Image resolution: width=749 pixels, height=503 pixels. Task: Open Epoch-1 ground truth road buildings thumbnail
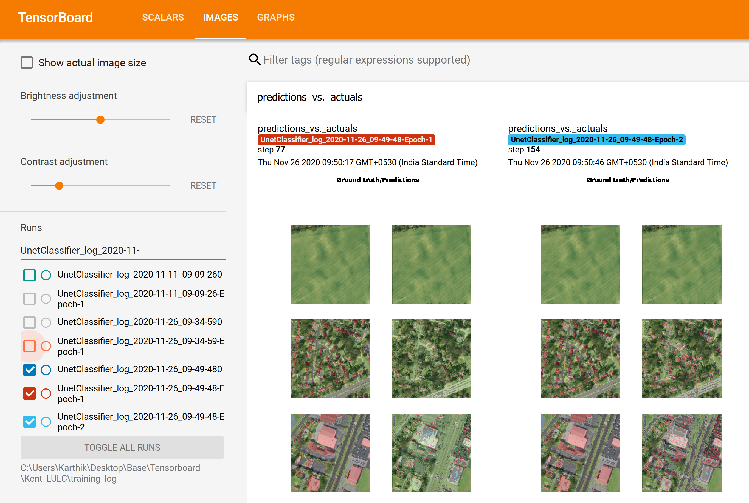point(330,453)
